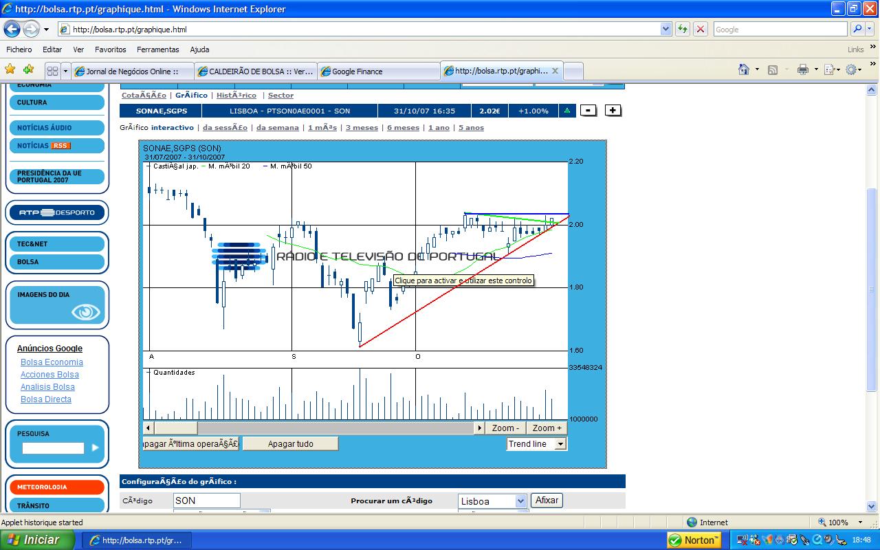Click the RSS feeds icon in the command bar
880x550 pixels.
[x=773, y=70]
